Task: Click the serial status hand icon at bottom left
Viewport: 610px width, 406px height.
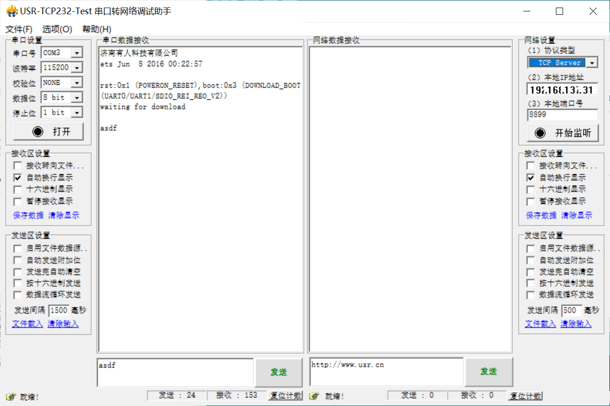Action: tap(11, 397)
